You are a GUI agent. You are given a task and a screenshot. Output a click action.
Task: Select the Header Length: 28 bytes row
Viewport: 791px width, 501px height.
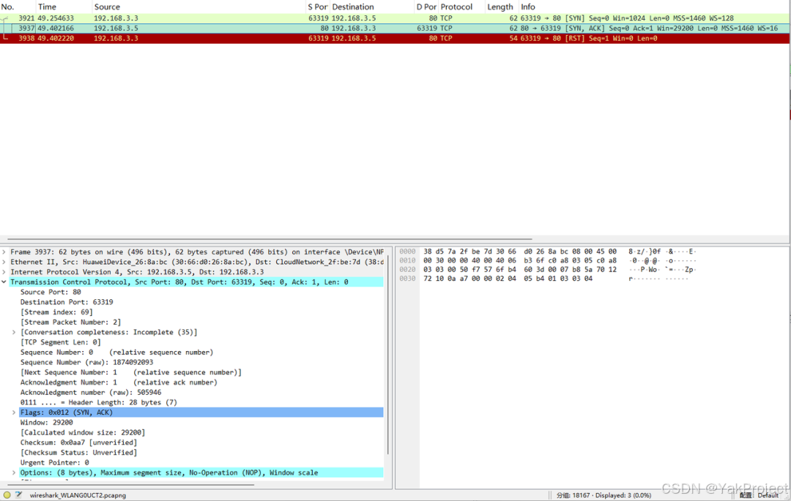[98, 402]
